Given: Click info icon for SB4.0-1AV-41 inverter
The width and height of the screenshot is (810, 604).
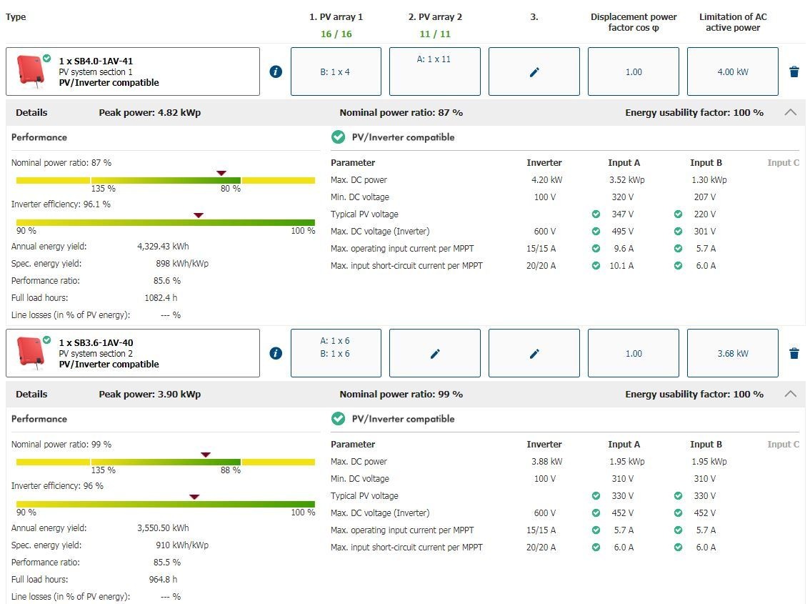Looking at the screenshot, I should [x=276, y=71].
